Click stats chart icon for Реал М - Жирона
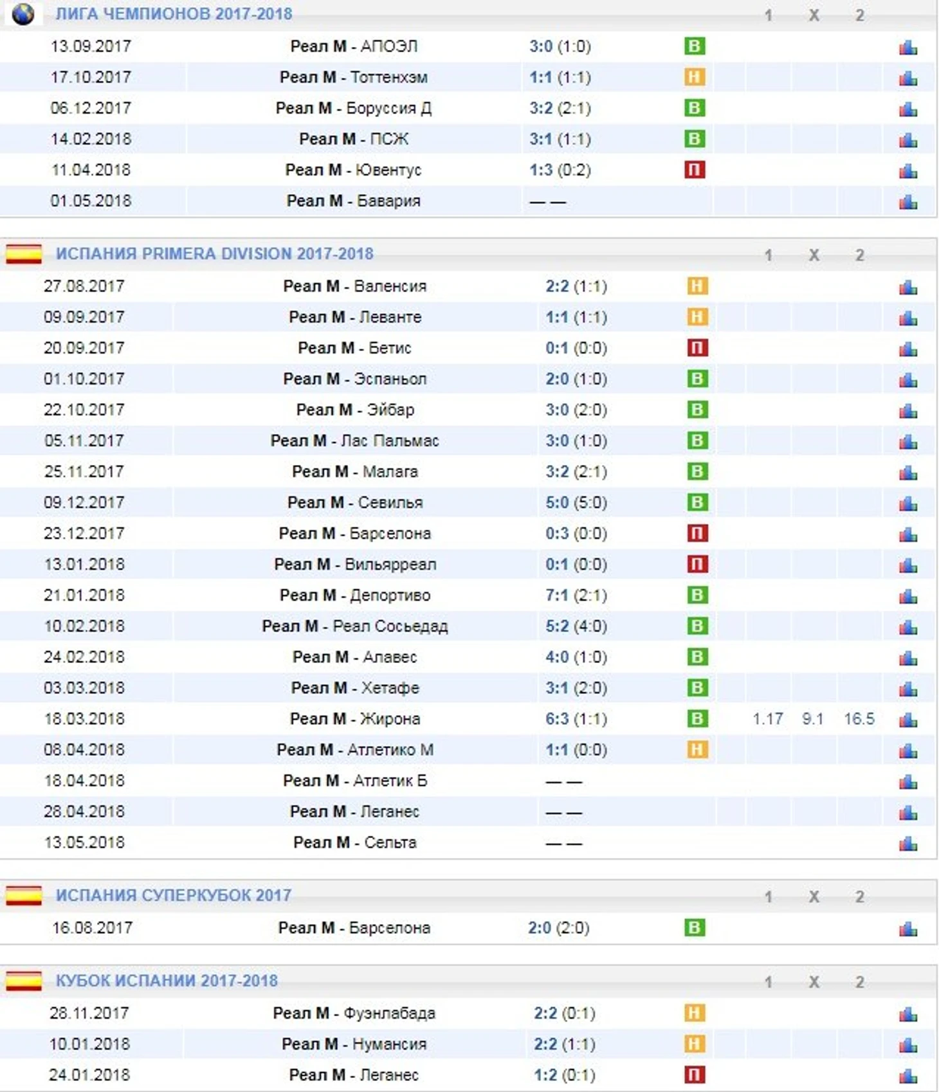Image resolution: width=939 pixels, height=1092 pixels. (x=908, y=719)
